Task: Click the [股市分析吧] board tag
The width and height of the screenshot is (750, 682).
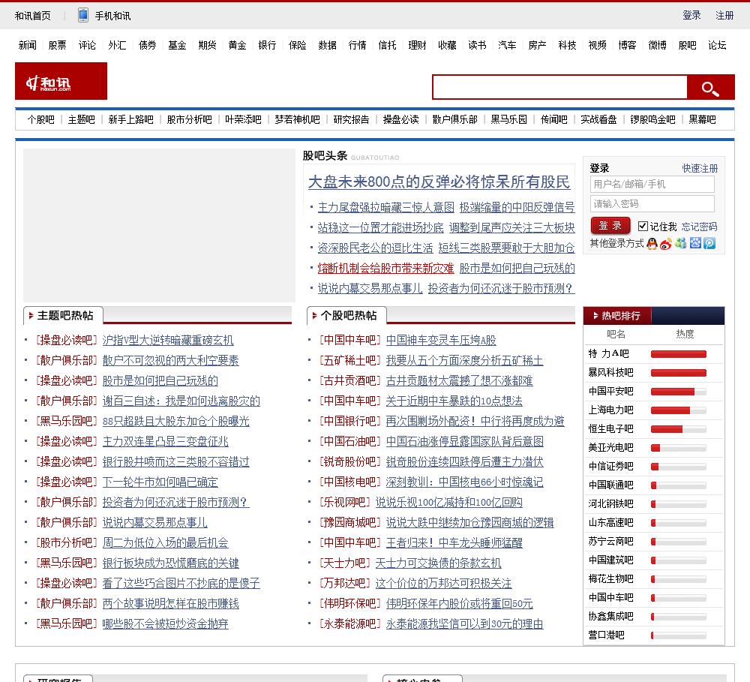Action: (x=67, y=542)
